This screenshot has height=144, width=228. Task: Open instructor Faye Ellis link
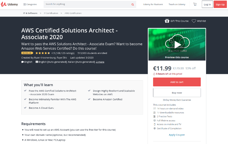pos(62,58)
